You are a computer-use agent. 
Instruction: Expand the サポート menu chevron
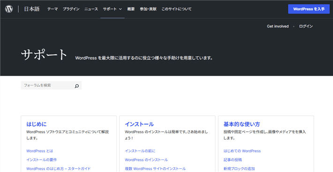click(121, 9)
